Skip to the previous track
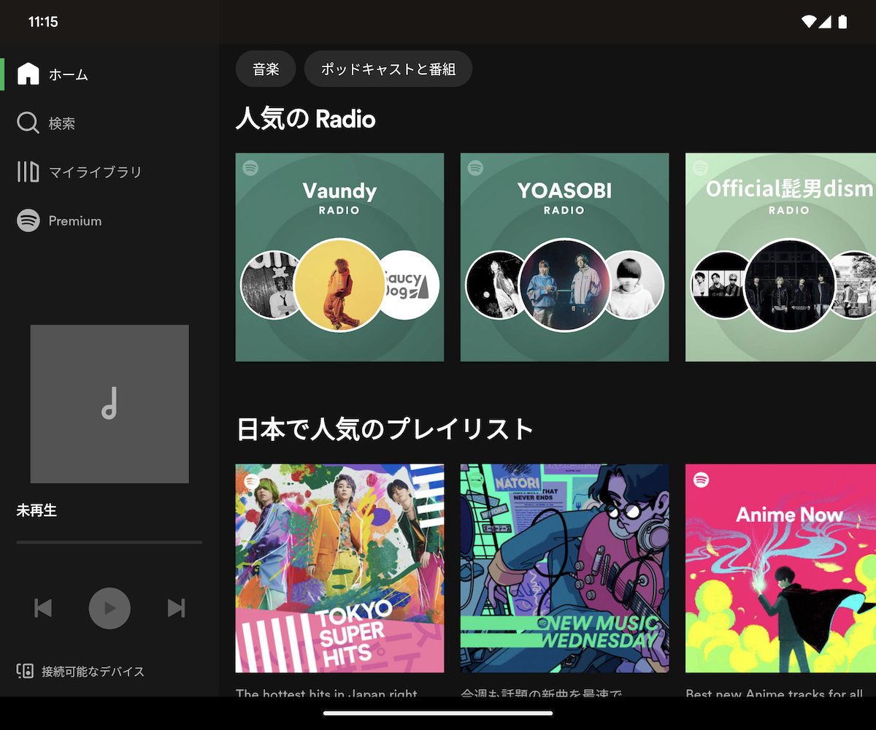Image resolution: width=876 pixels, height=730 pixels. tap(43, 607)
